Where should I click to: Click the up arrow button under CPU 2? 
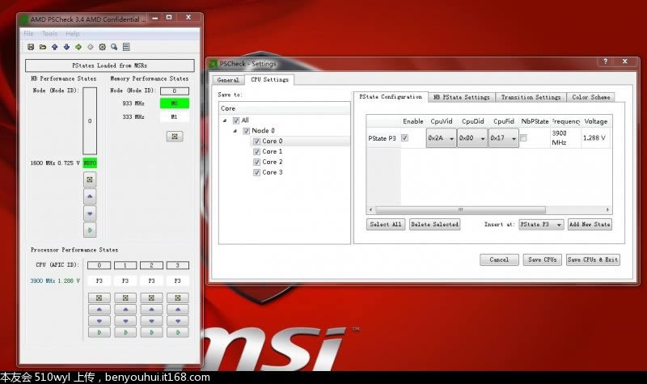151,309
